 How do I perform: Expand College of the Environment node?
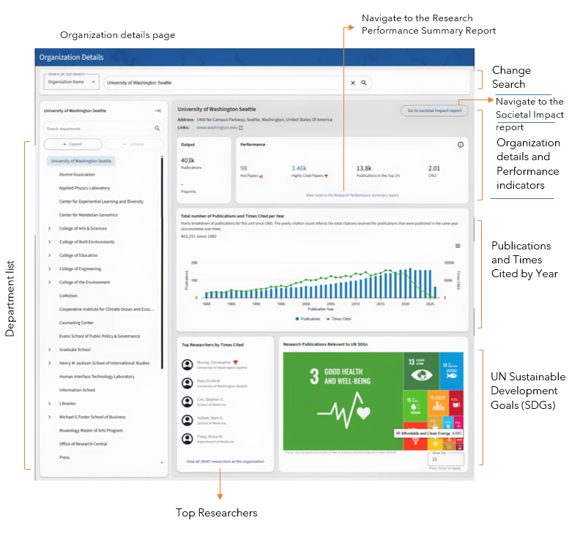point(50,282)
